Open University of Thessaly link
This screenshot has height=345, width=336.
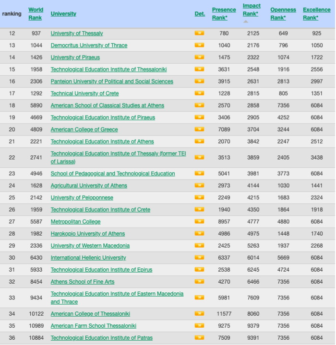77,33
